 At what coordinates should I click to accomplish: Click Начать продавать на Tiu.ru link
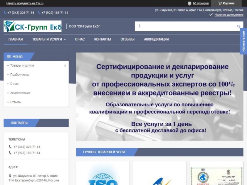pos(25,3)
